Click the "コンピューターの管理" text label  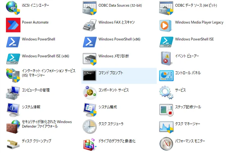(36, 90)
